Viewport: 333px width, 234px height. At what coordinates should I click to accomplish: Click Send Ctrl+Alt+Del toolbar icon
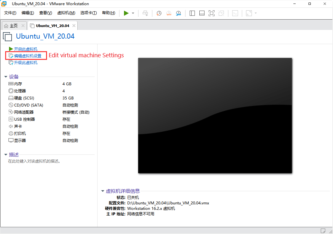coord(145,13)
